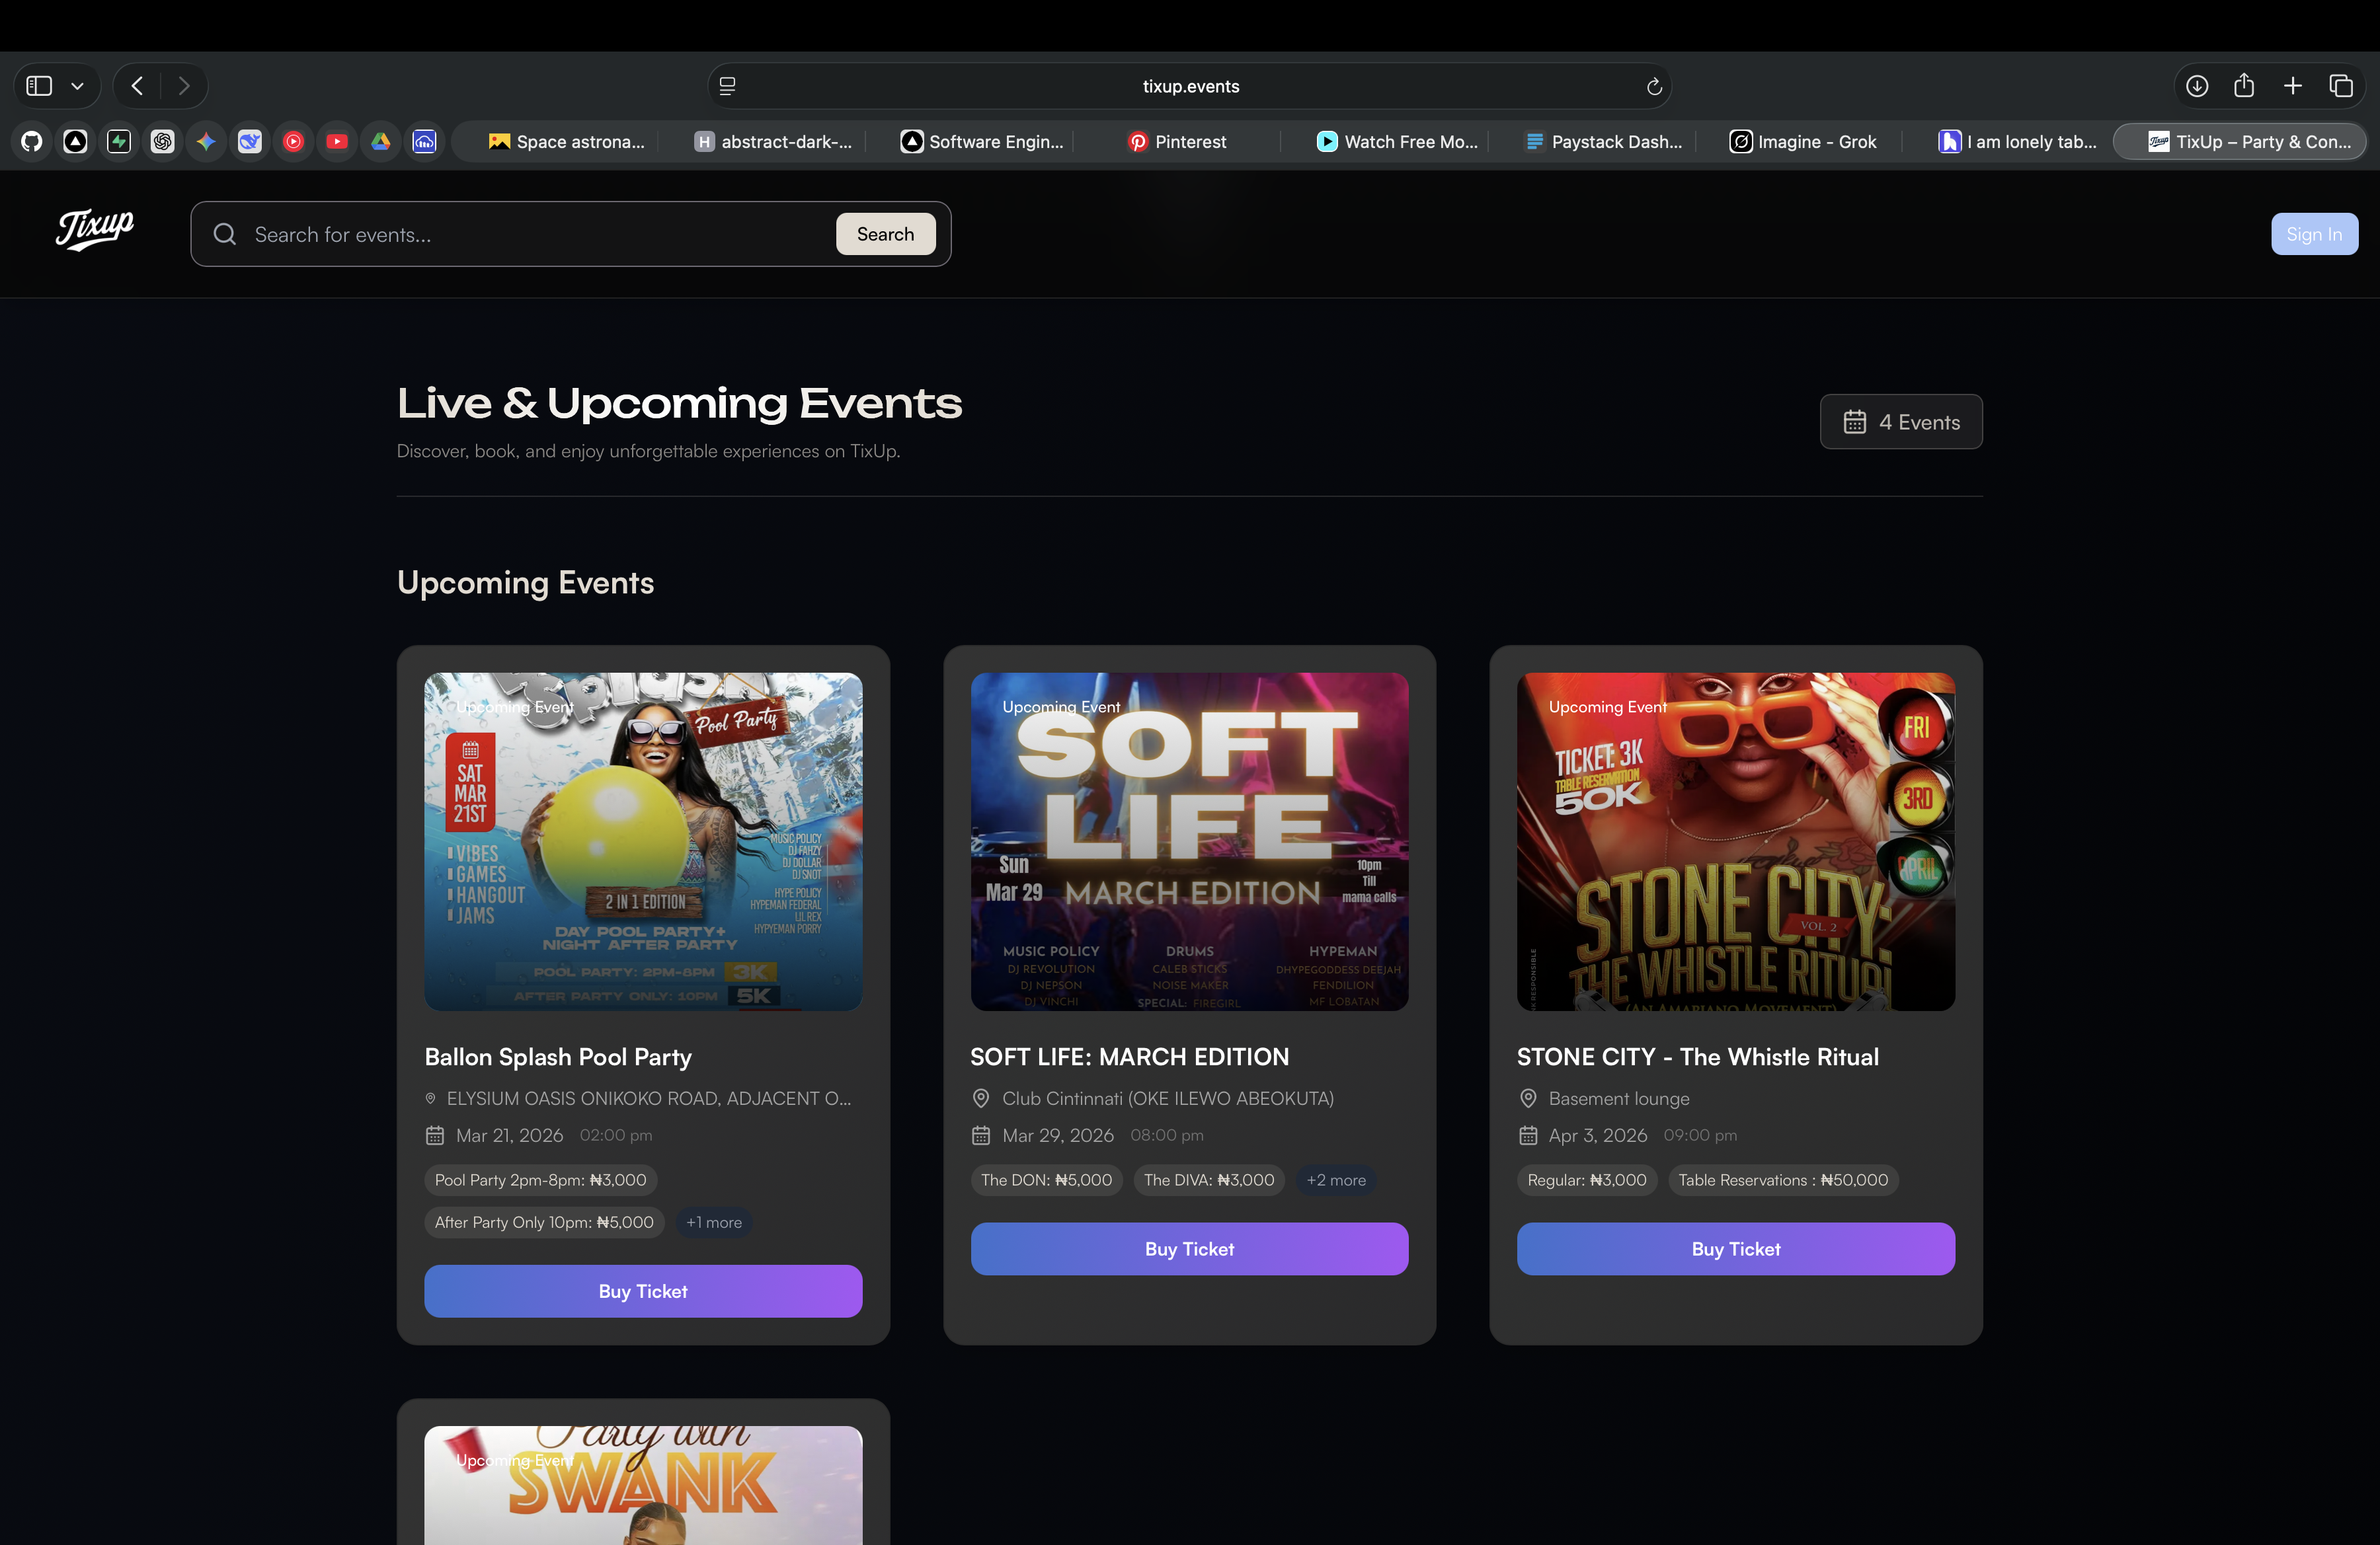Open the YouTube pinned tab
The height and width of the screenshot is (1545, 2380).
click(337, 142)
